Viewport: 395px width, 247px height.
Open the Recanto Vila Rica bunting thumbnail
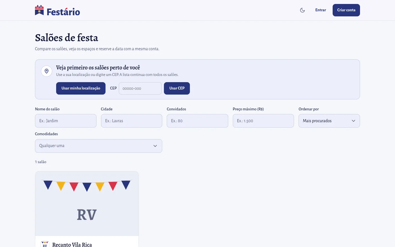click(x=87, y=204)
